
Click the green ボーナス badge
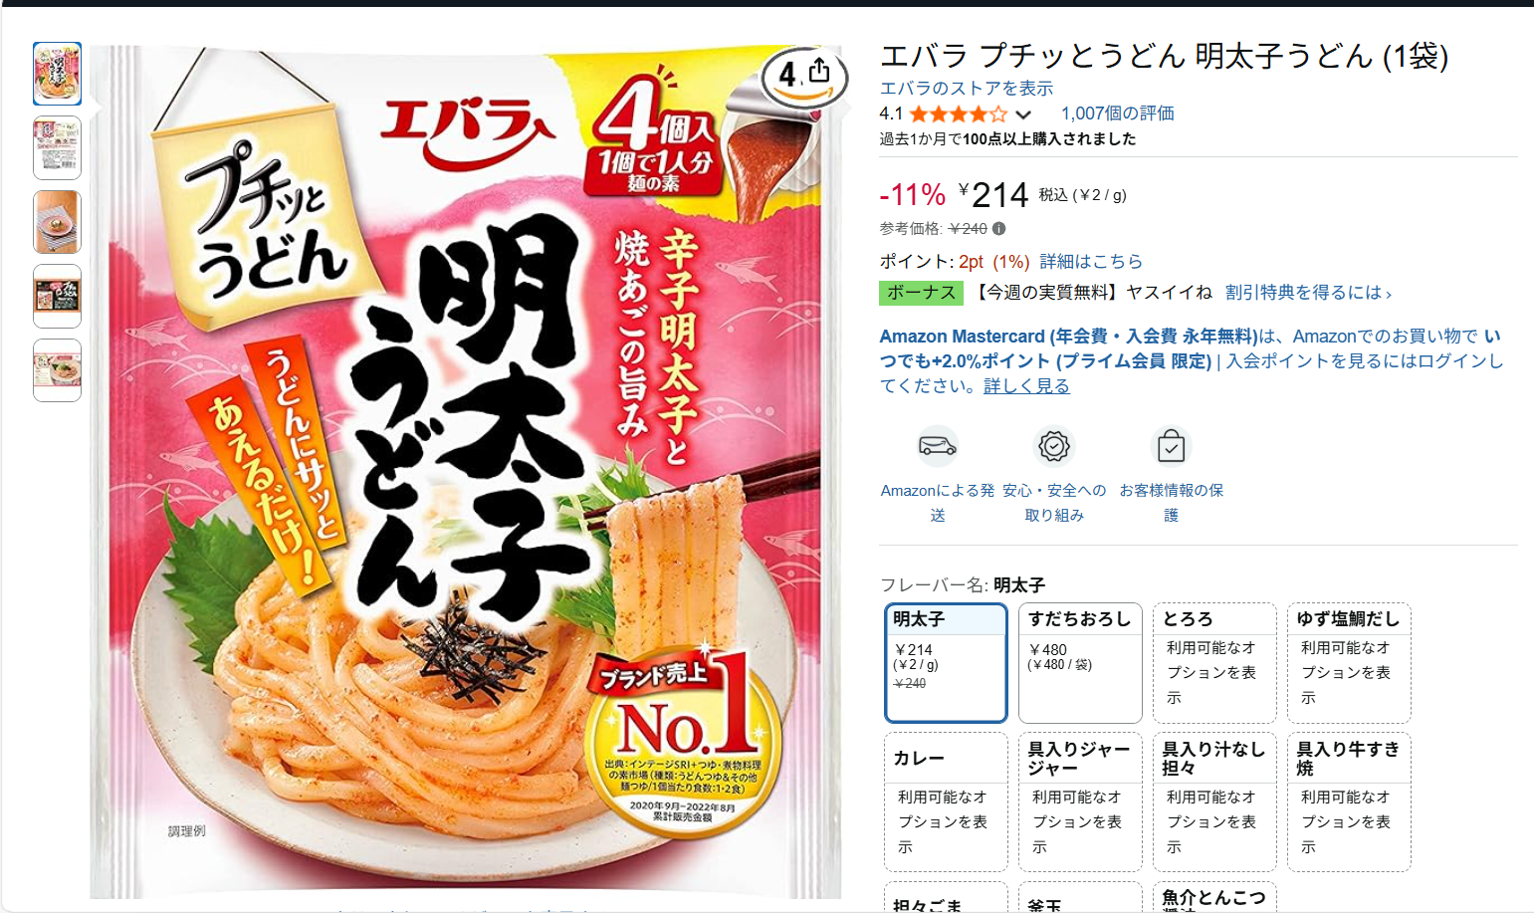click(922, 293)
